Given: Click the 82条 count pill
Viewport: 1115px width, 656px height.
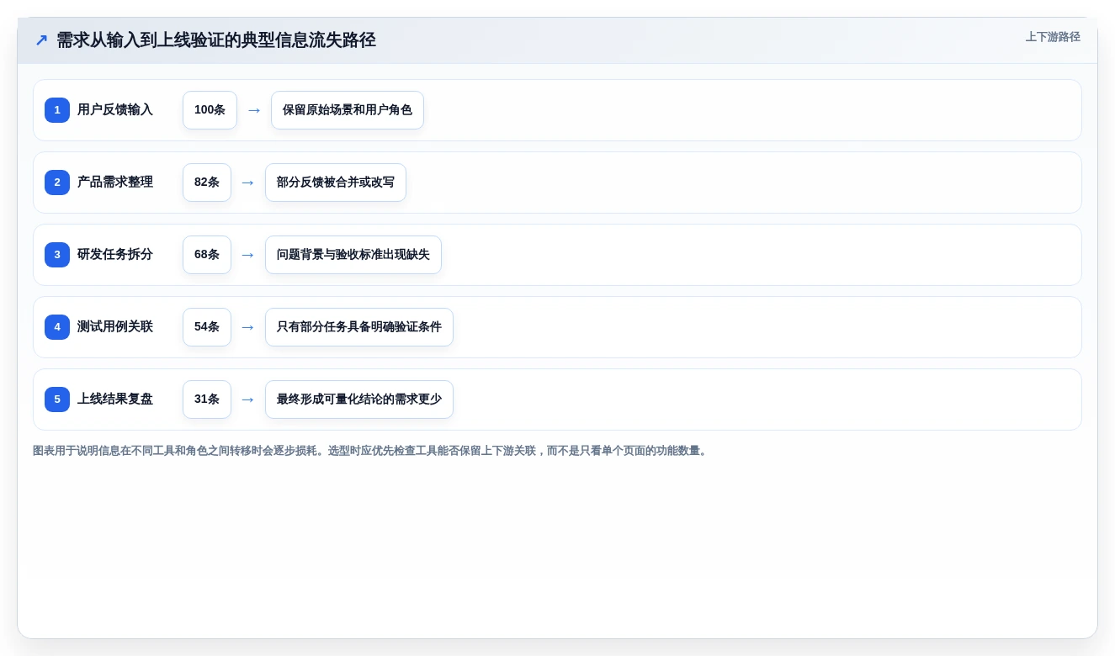Looking at the screenshot, I should point(207,183).
